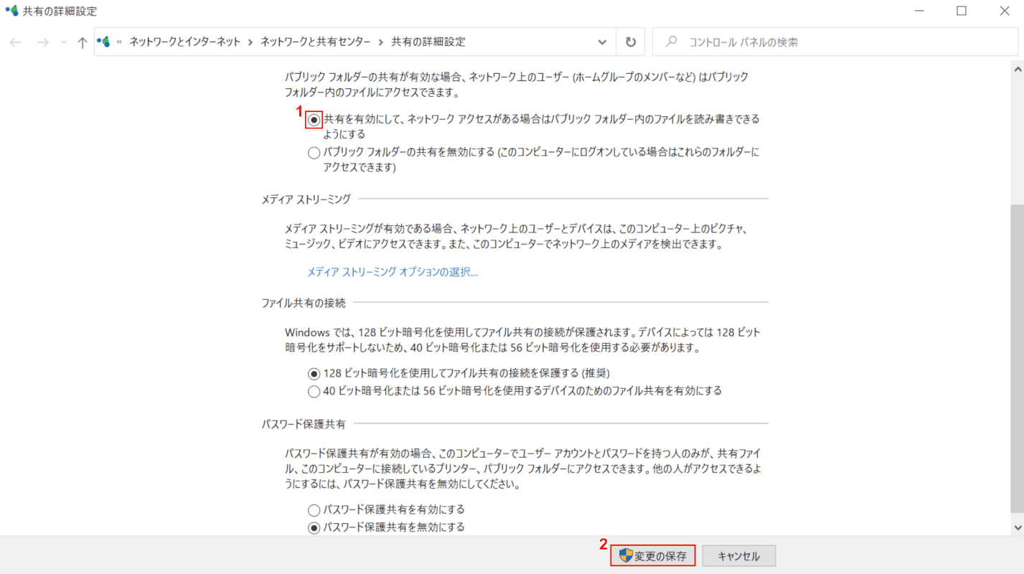Viewport: 1024px width, 574px height.
Task: Click the vertical scrollbar thumb
Action: point(1017,357)
